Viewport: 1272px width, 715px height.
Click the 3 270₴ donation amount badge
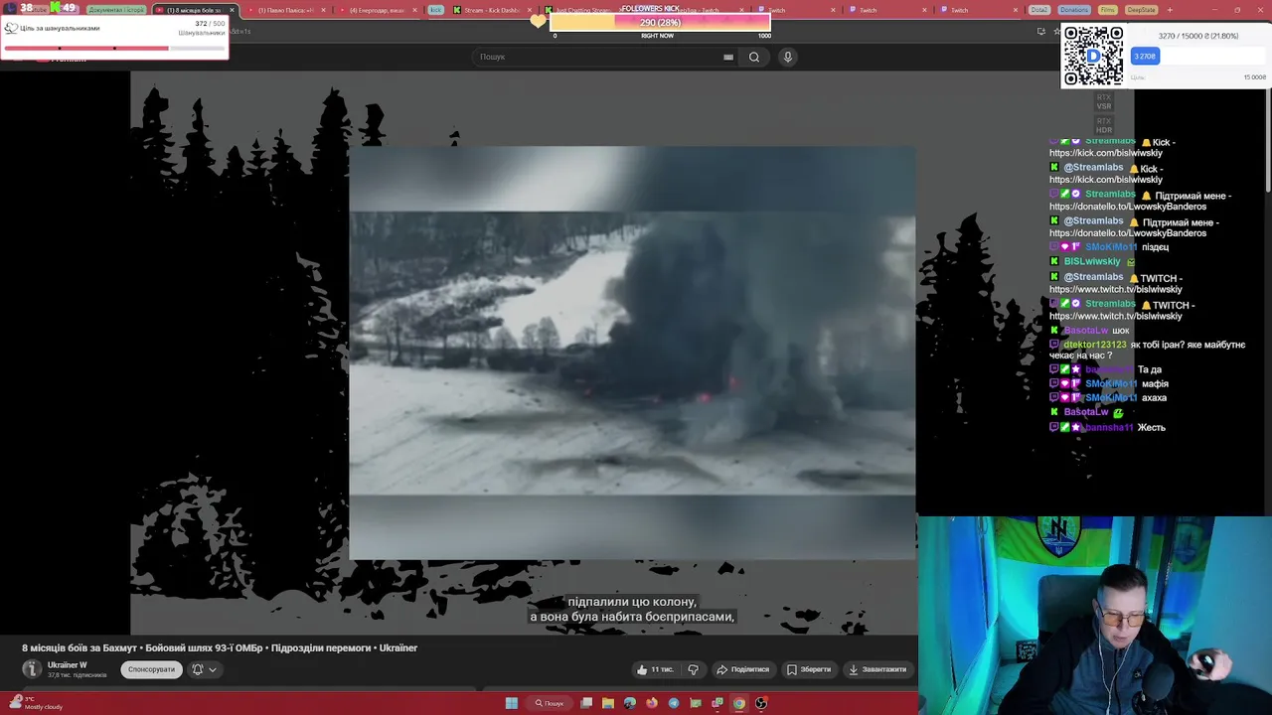[1145, 57]
